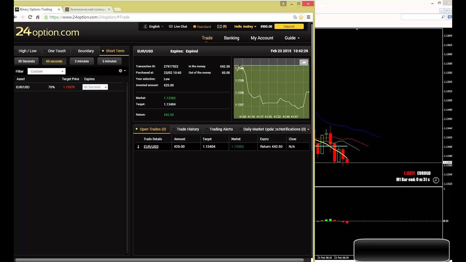Close the Binary Options Trading tab
Viewport: 466px width, 262px height.
pos(59,9)
